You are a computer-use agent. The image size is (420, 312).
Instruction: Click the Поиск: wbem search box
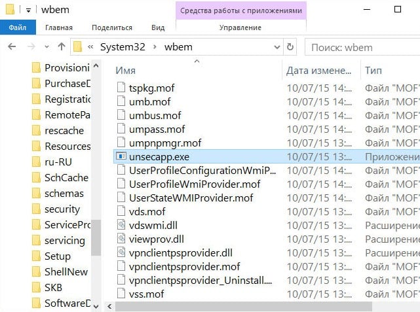[x=362, y=47]
